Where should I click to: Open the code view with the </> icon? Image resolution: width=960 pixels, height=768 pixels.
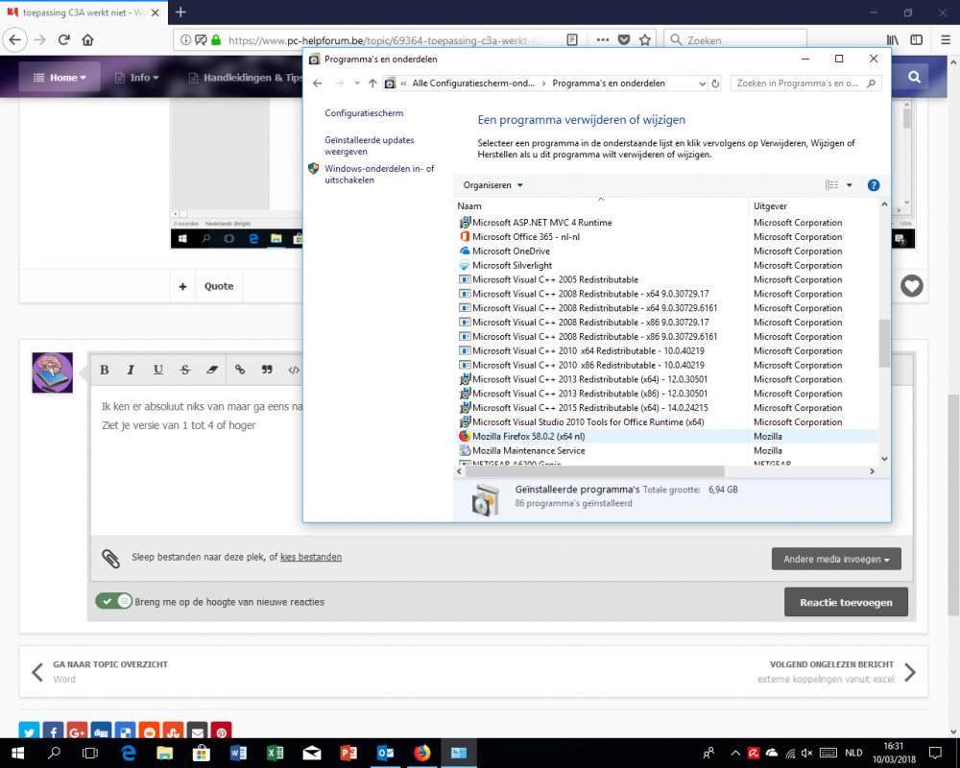293,370
